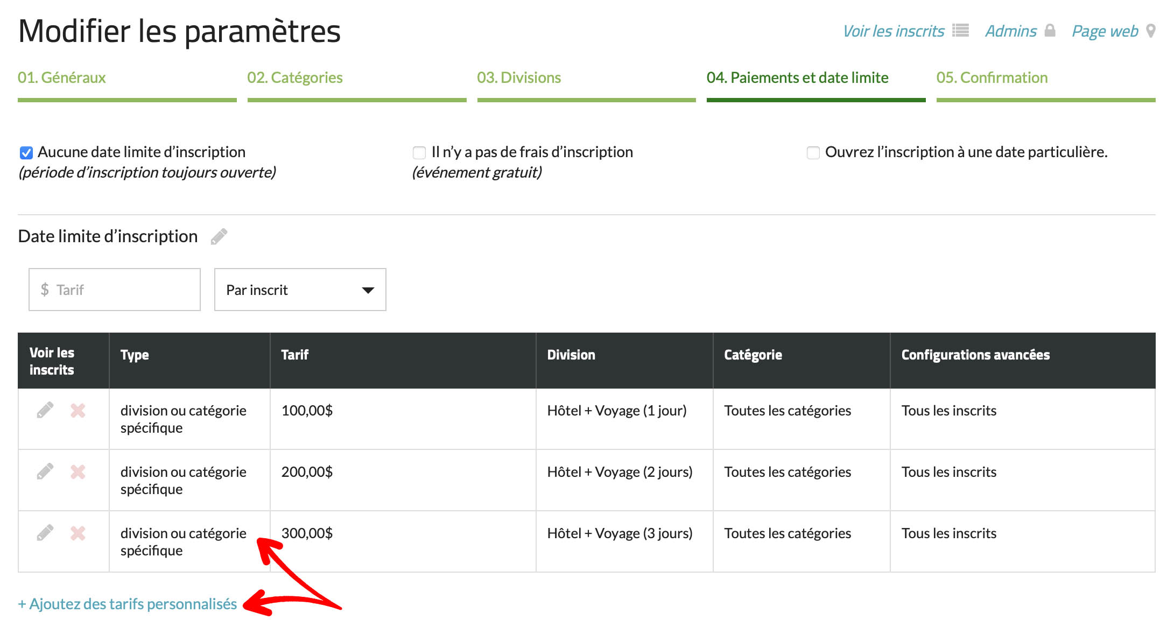Screen dimensions: 1167x620
Task: Click Ajoutez des tarifs personnalisés link
Action: (x=128, y=604)
